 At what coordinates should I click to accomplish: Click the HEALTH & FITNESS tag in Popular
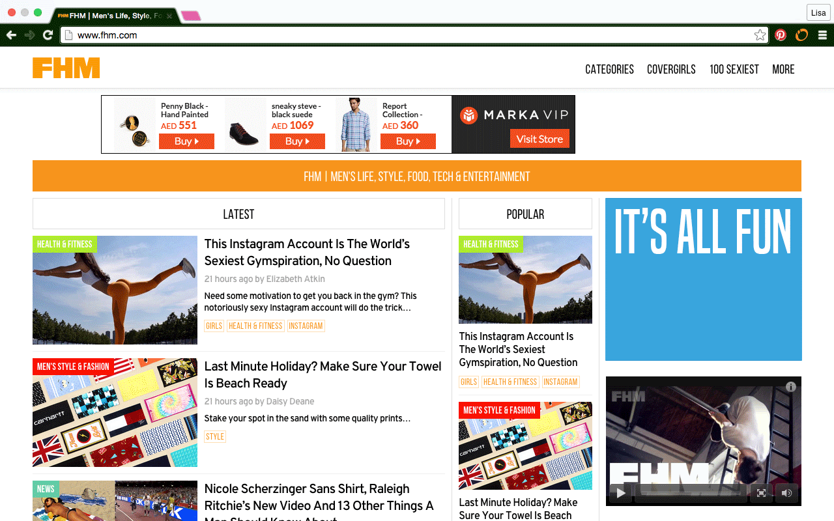510,382
